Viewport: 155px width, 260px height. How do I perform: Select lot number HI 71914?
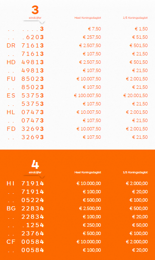click(x=25, y=183)
